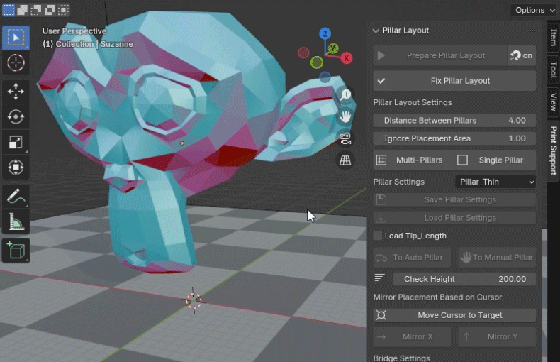Toggle the camera view icon
The width and height of the screenshot is (560, 362).
[x=345, y=138]
